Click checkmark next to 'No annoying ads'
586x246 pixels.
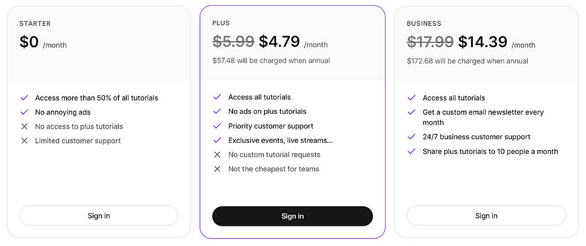pos(24,112)
